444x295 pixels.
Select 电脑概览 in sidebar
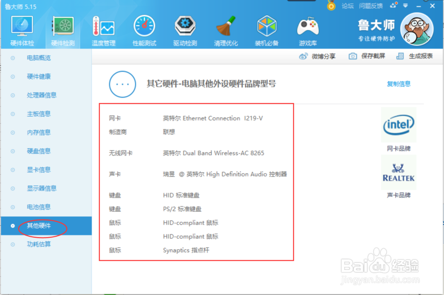point(39,58)
